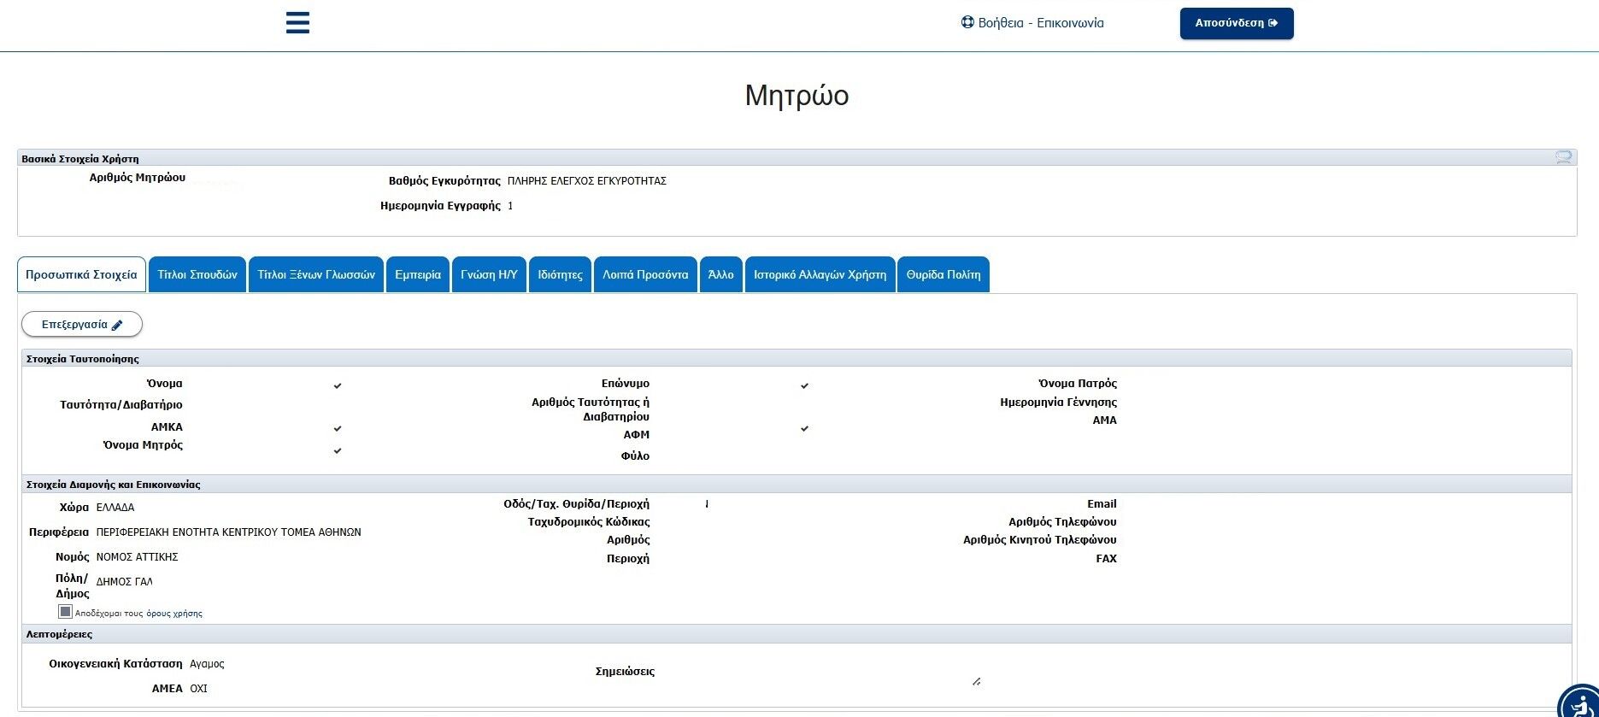Image resolution: width=1599 pixels, height=717 pixels.
Task: Click the verified checkmark next to Όνομα
Action: point(338,385)
